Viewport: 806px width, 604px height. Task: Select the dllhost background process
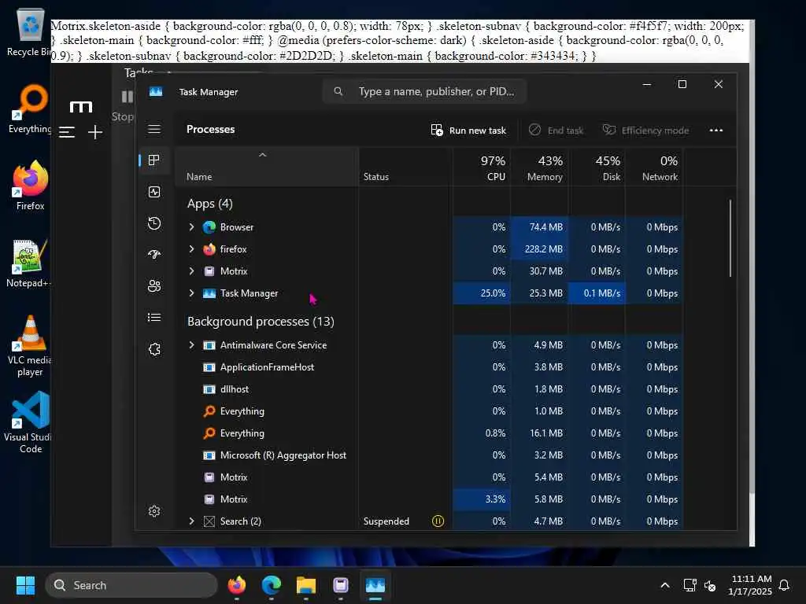pyautogui.click(x=429, y=389)
